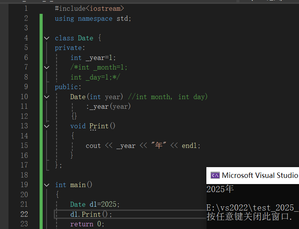This screenshot has height=229, width=299.
Task: Click the closing '};' on line 17
Action: click(58, 165)
